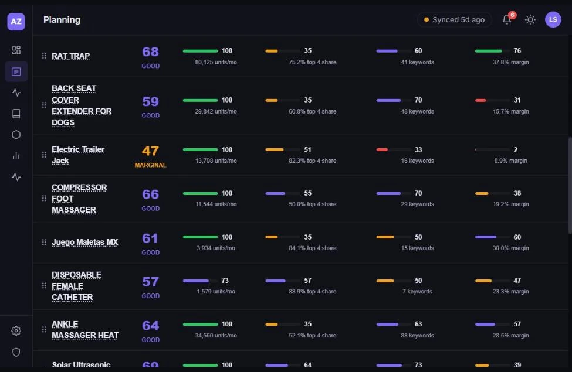Open the highlighted list/planning sidebar icon
The width and height of the screenshot is (572, 372).
click(x=16, y=71)
